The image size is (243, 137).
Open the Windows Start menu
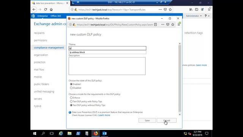coord(35,134)
